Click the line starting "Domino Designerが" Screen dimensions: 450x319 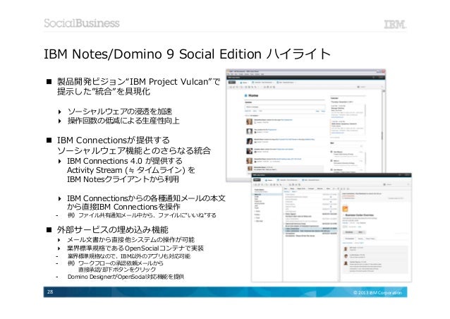click(126, 277)
